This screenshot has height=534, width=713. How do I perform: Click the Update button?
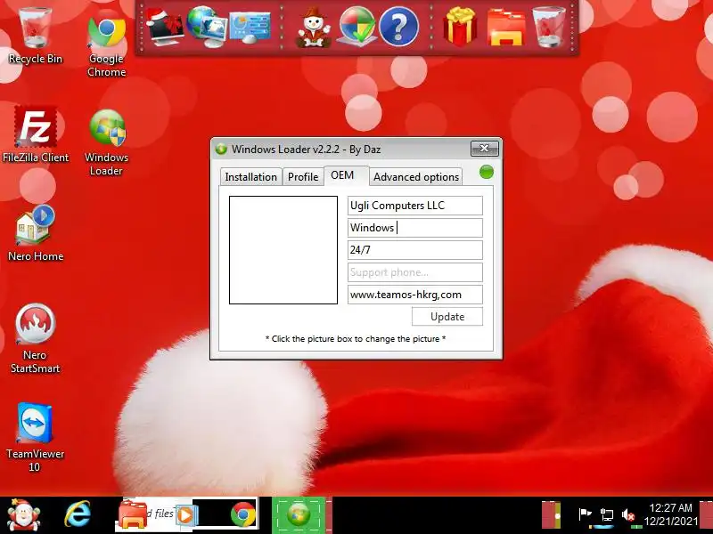pyautogui.click(x=447, y=317)
